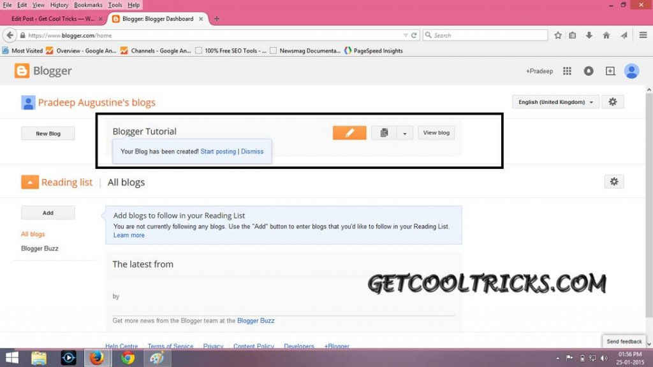The image size is (653, 367).
Task: Click the Blogger logo icon
Action: tap(22, 71)
